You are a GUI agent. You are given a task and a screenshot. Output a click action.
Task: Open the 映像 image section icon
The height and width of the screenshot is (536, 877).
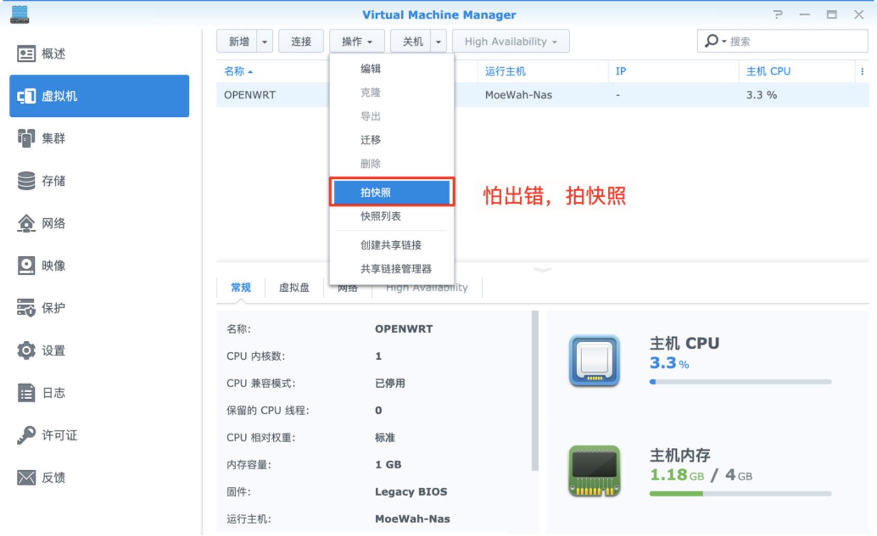pyautogui.click(x=26, y=266)
